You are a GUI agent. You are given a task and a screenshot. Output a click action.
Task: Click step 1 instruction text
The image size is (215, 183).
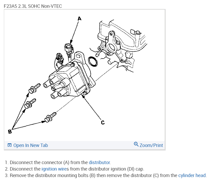tap(58, 163)
